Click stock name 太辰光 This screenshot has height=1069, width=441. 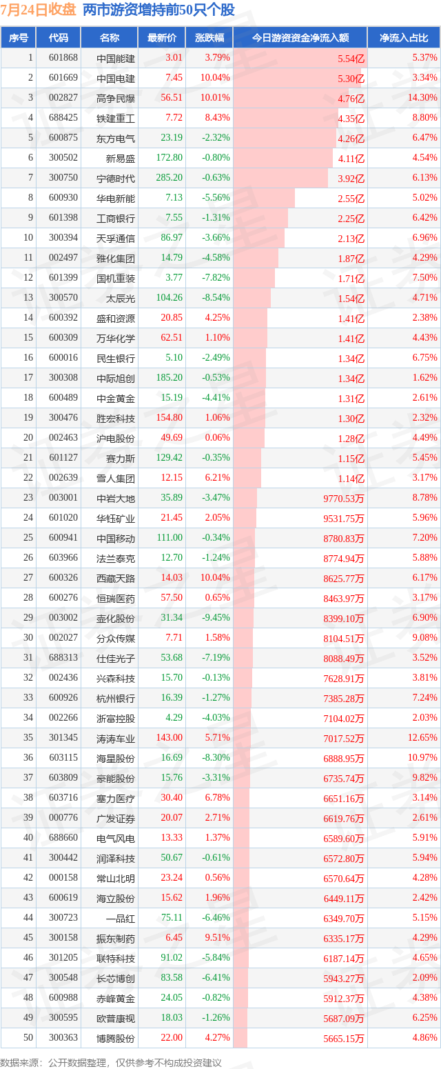[x=121, y=298]
